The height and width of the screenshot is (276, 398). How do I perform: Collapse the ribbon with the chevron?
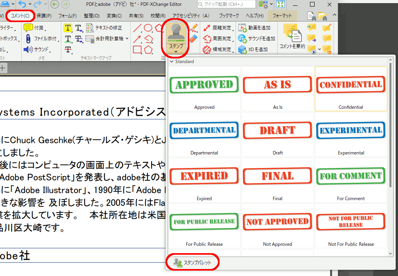click(334, 15)
